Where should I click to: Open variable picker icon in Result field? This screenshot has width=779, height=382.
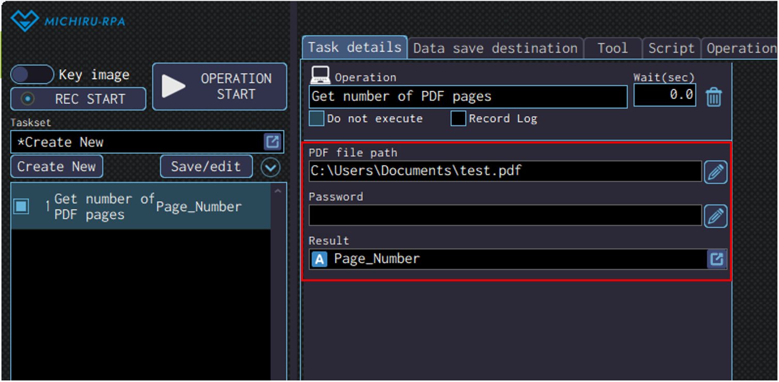[x=717, y=259]
